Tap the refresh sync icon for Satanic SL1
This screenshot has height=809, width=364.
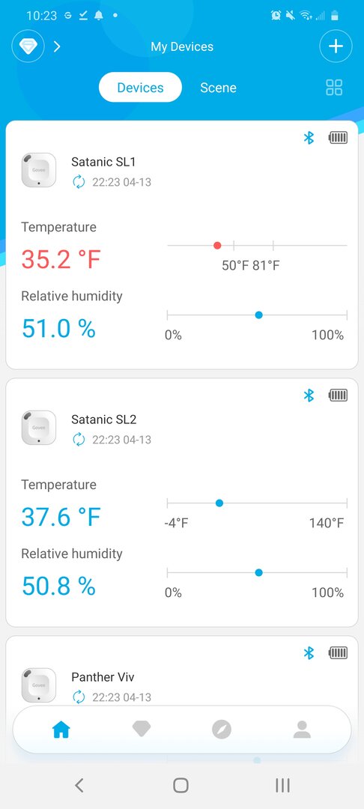pyautogui.click(x=79, y=181)
